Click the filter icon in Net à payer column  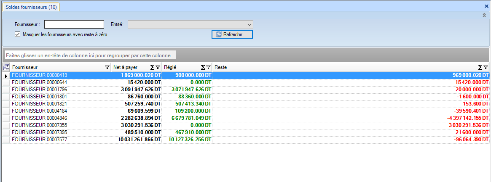coord(158,67)
